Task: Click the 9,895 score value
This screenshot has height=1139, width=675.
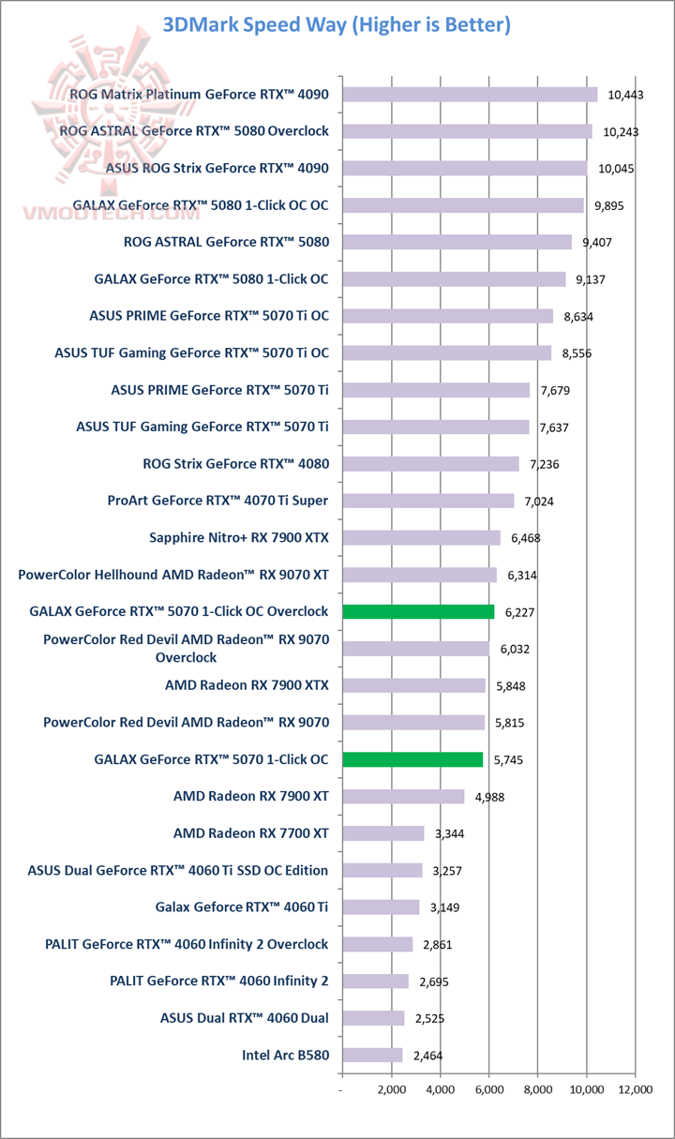Action: [610, 205]
